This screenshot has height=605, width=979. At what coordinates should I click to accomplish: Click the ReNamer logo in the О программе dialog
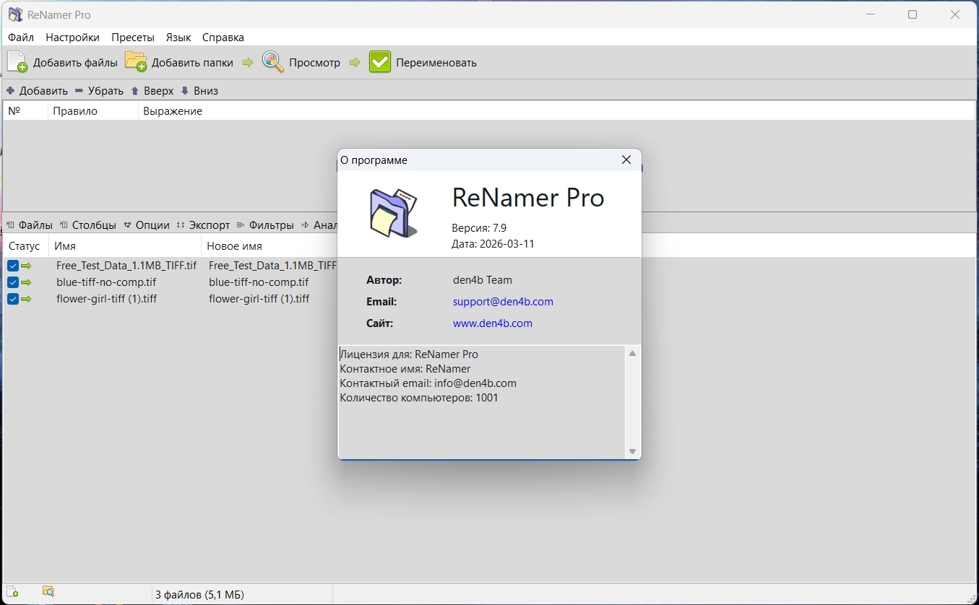click(x=394, y=213)
